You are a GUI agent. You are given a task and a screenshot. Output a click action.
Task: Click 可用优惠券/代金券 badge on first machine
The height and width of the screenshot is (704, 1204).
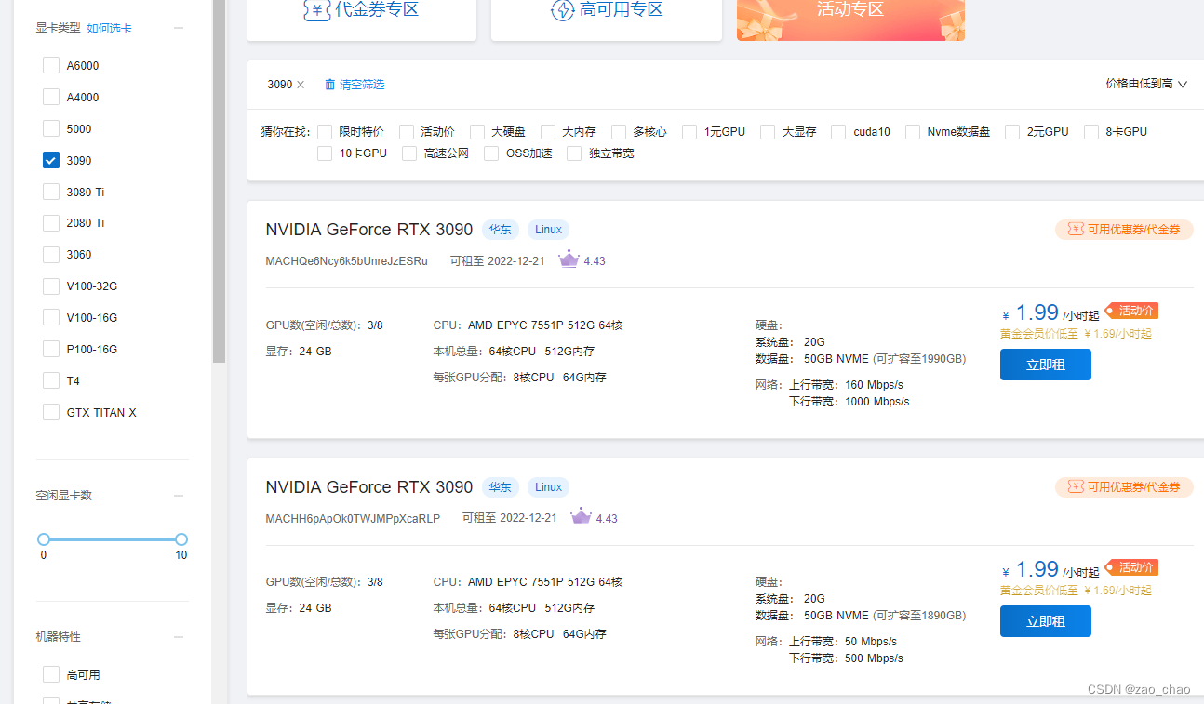pos(1124,230)
